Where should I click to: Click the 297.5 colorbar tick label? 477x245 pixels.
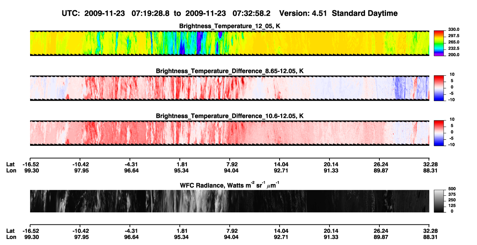454,36
